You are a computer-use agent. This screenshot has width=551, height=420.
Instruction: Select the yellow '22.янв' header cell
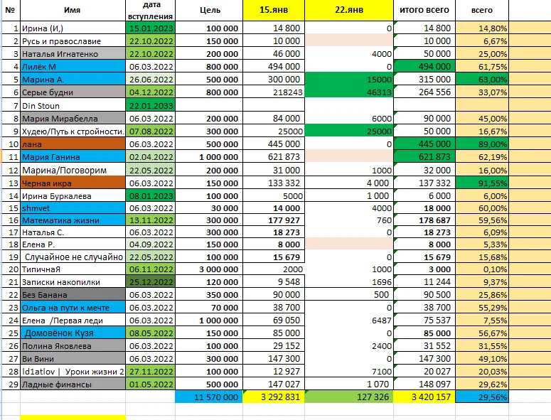349,10
